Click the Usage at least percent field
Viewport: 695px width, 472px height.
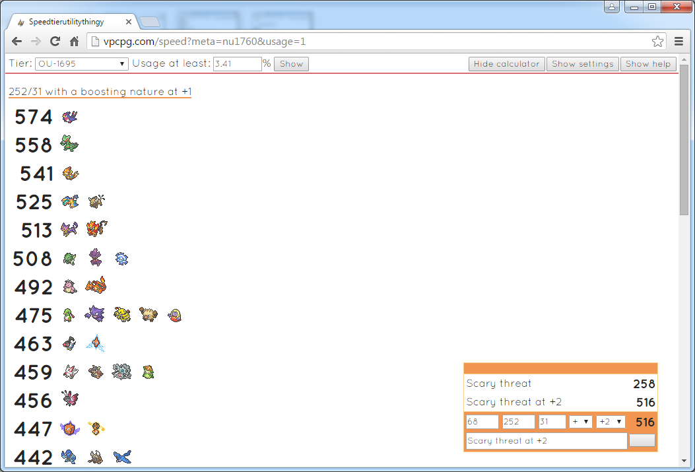[x=237, y=64]
